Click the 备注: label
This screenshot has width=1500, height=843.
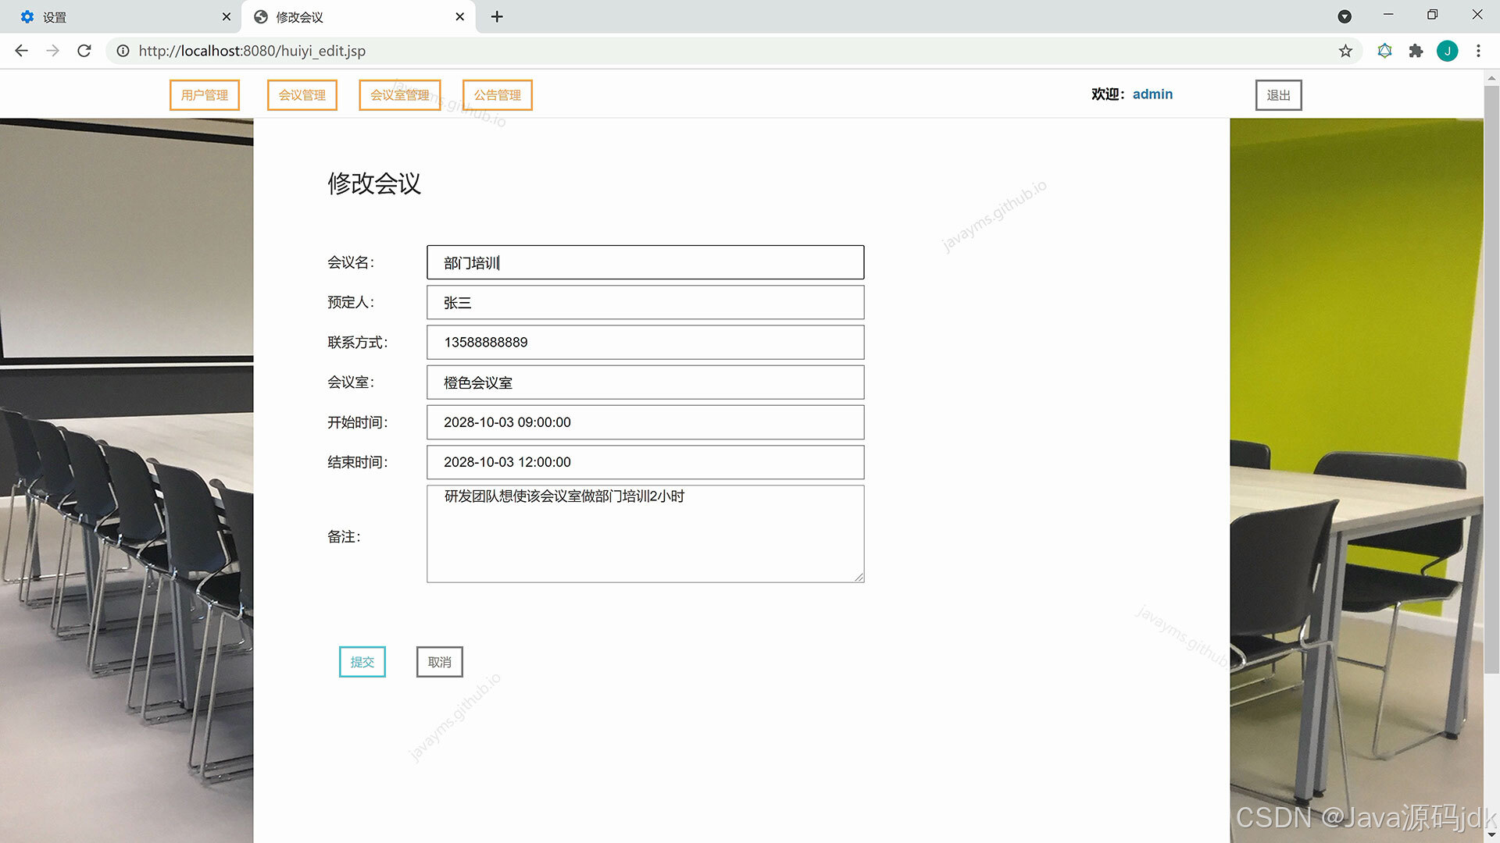point(344,537)
